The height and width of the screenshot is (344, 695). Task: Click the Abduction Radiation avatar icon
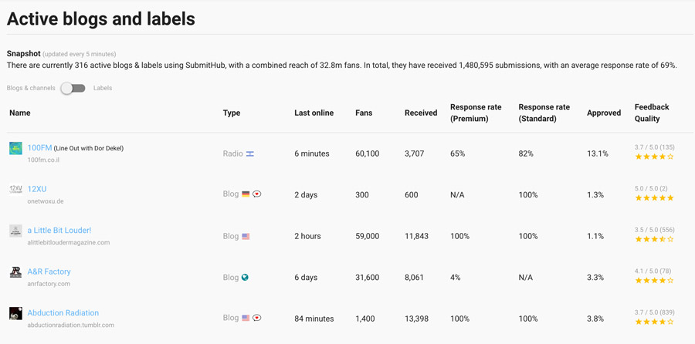point(15,313)
